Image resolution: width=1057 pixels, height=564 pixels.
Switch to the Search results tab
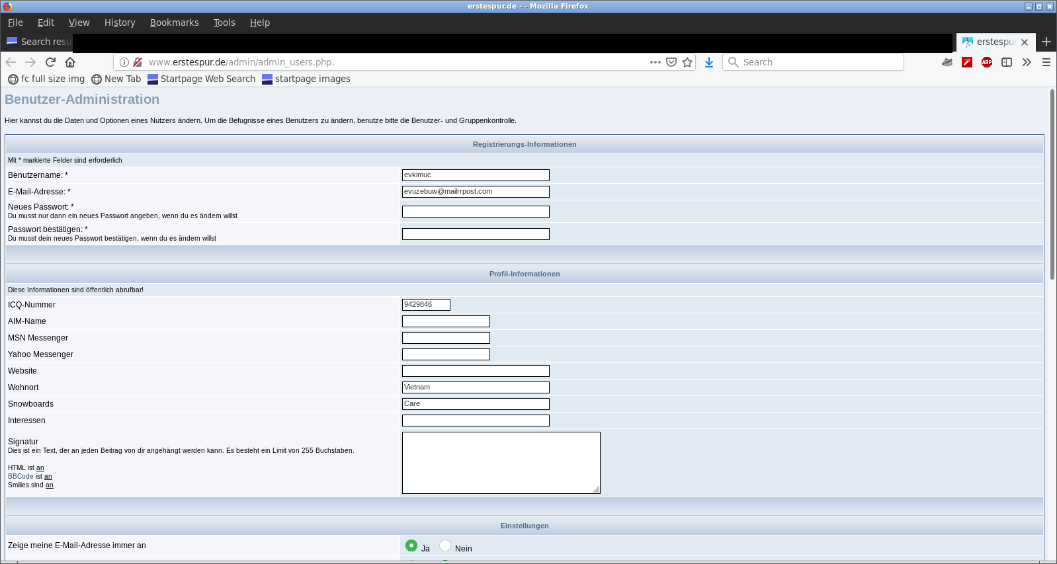tap(38, 42)
